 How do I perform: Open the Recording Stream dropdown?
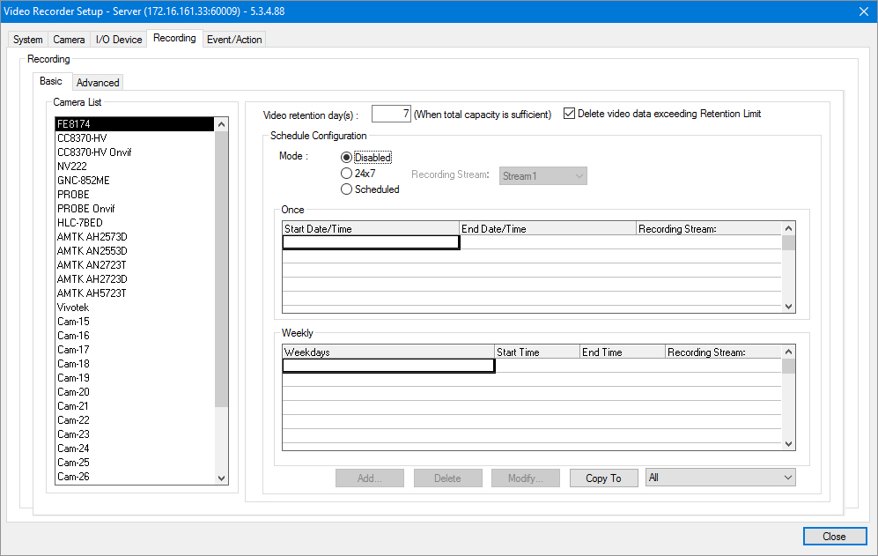pyautogui.click(x=542, y=176)
